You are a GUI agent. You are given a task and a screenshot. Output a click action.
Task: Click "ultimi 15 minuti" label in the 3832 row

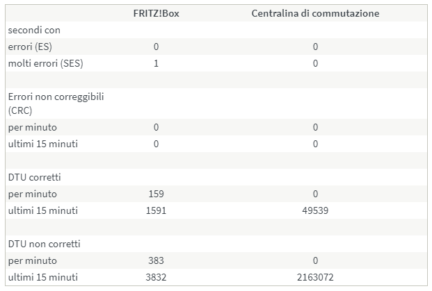click(x=42, y=278)
